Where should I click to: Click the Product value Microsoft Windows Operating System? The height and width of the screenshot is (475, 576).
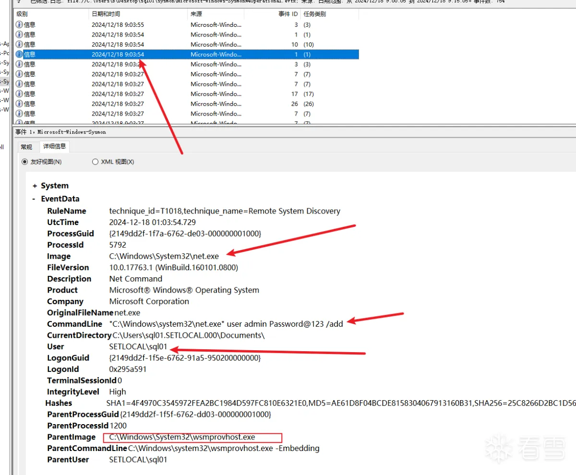pyautogui.click(x=184, y=290)
